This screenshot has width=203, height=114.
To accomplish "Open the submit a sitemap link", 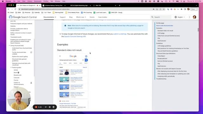I will click(x=120, y=34).
